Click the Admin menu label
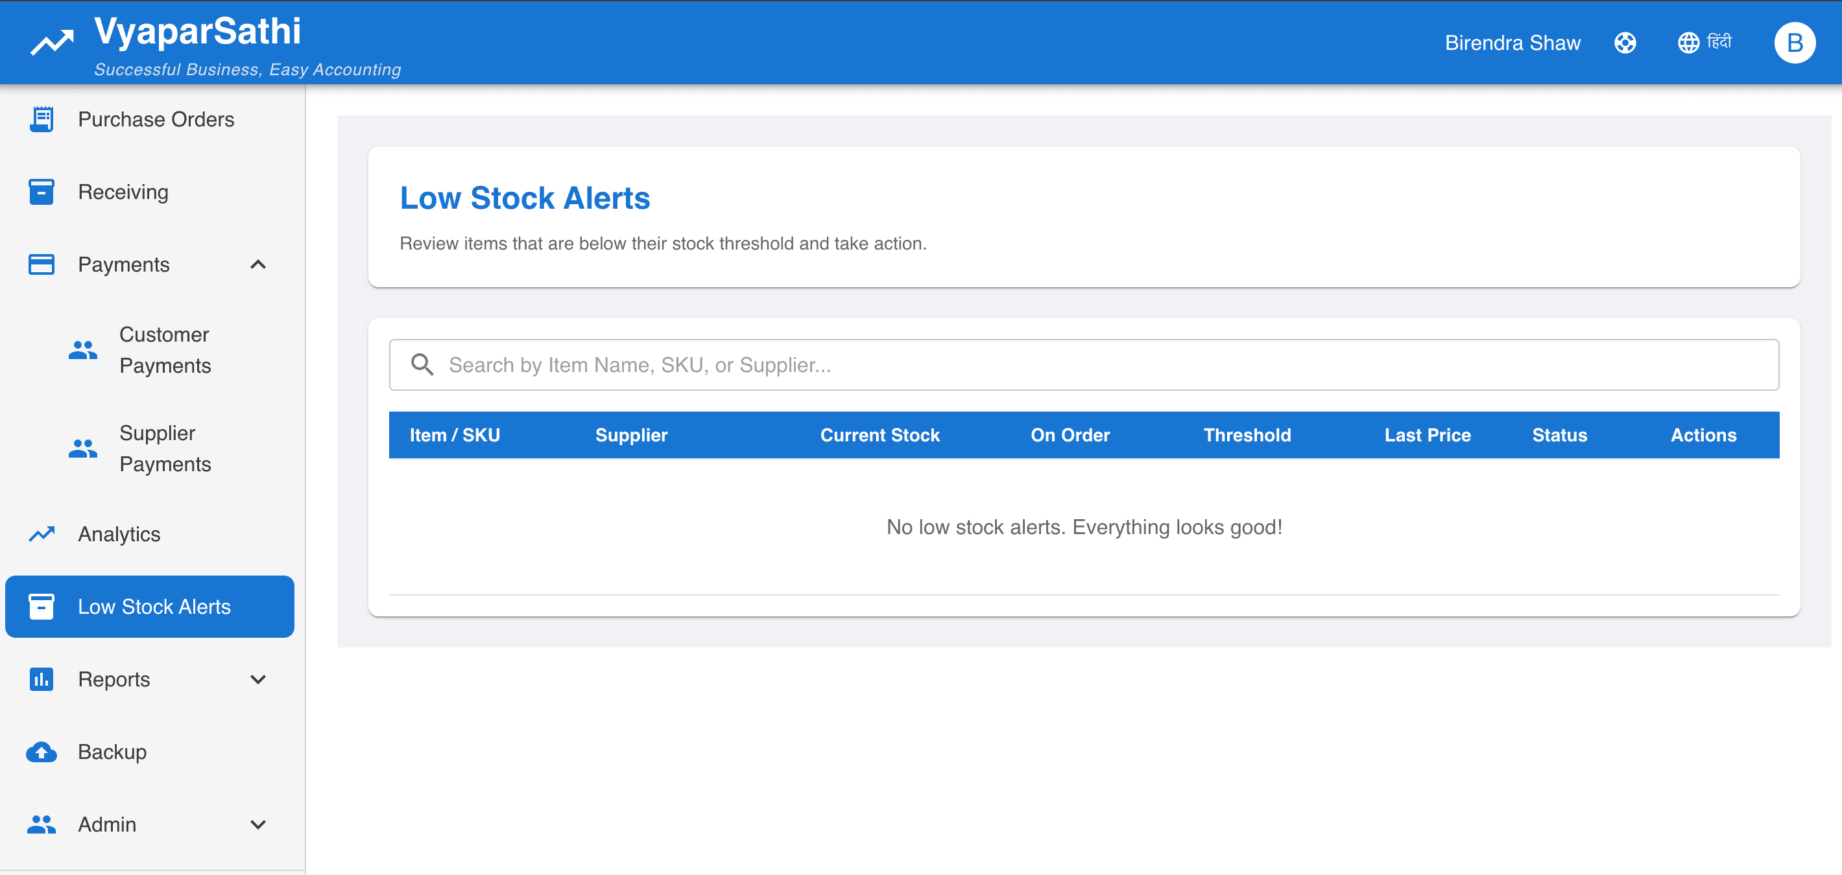The image size is (1842, 875). 107,824
